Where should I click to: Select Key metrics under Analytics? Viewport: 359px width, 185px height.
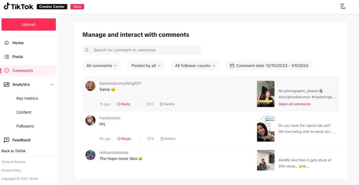pyautogui.click(x=27, y=98)
